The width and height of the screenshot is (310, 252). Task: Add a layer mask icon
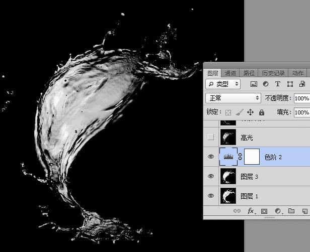(264, 211)
